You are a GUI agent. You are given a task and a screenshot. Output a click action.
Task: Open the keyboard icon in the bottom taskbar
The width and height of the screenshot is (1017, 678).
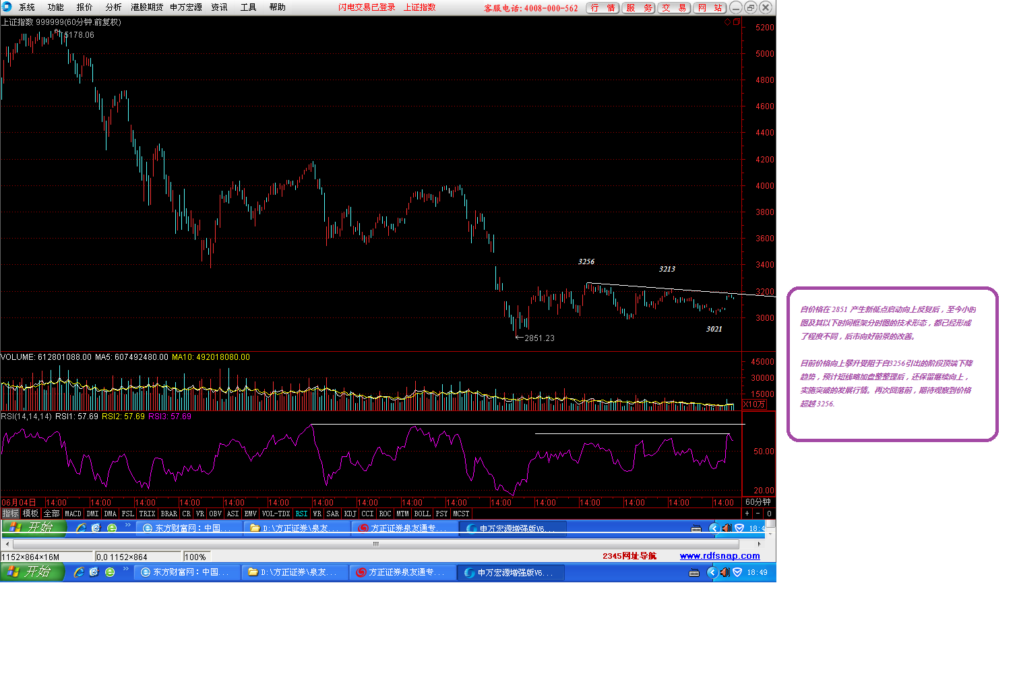click(694, 573)
